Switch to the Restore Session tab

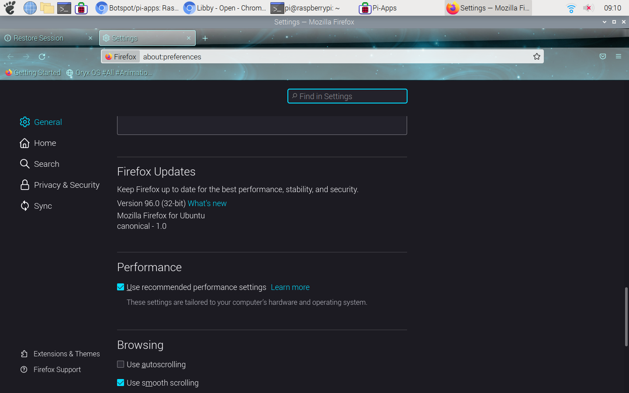(38, 38)
